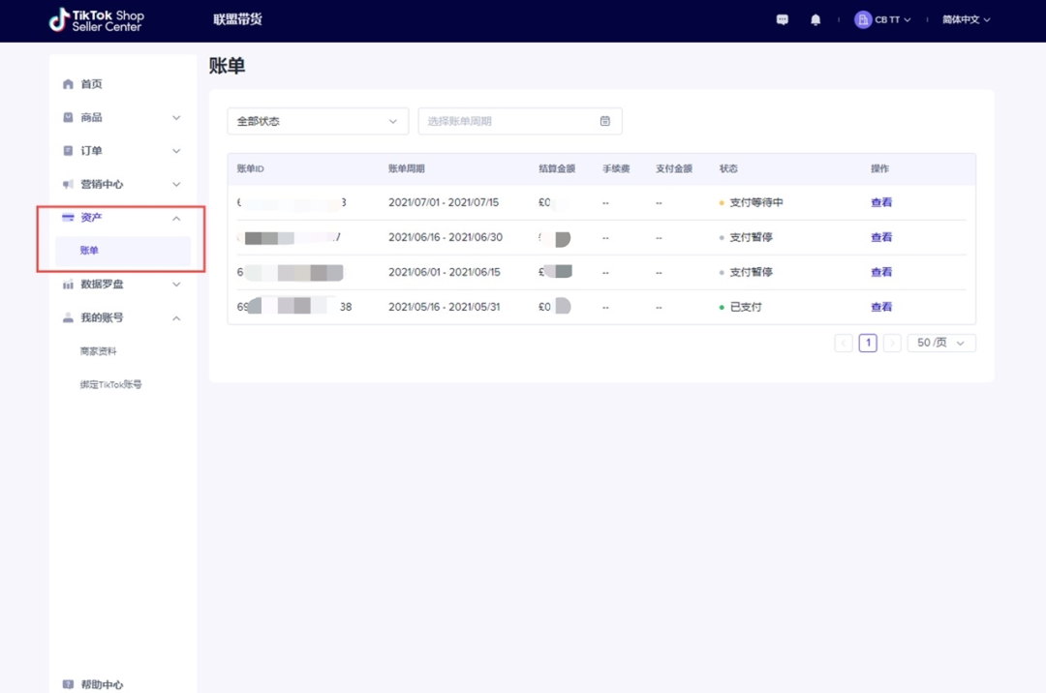
Task: Click the 账单周期 column header
Action: point(406,168)
